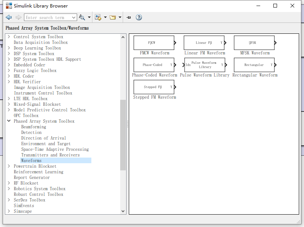Expand DSP System Toolbox HDL Support

[x=9, y=59]
